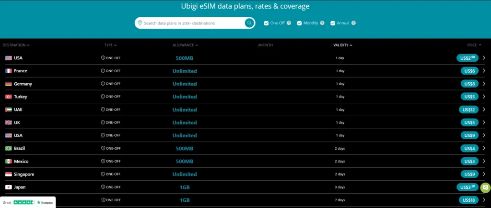Click the US$18 price button
The width and height of the screenshot is (491, 208).
point(468,200)
